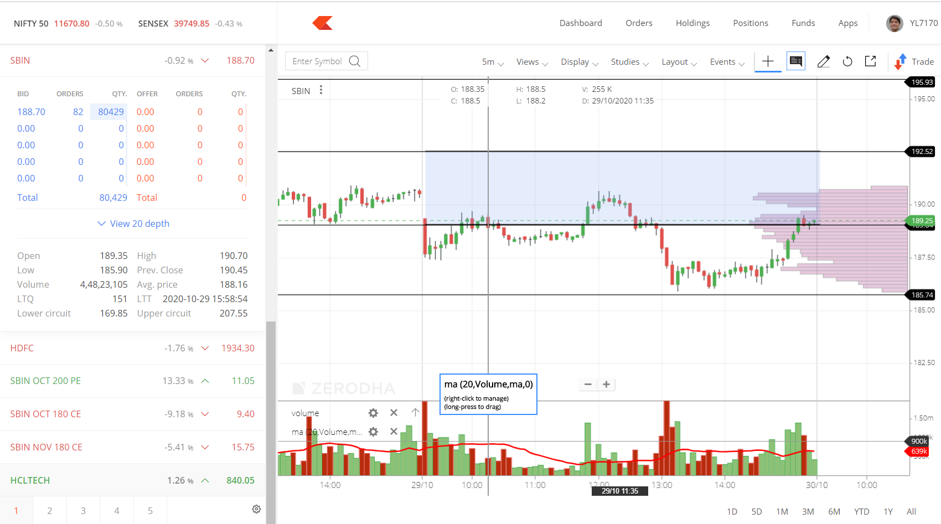This screenshot has width=941, height=524.
Task: Toggle the heads-up info display icon
Action: point(796,61)
